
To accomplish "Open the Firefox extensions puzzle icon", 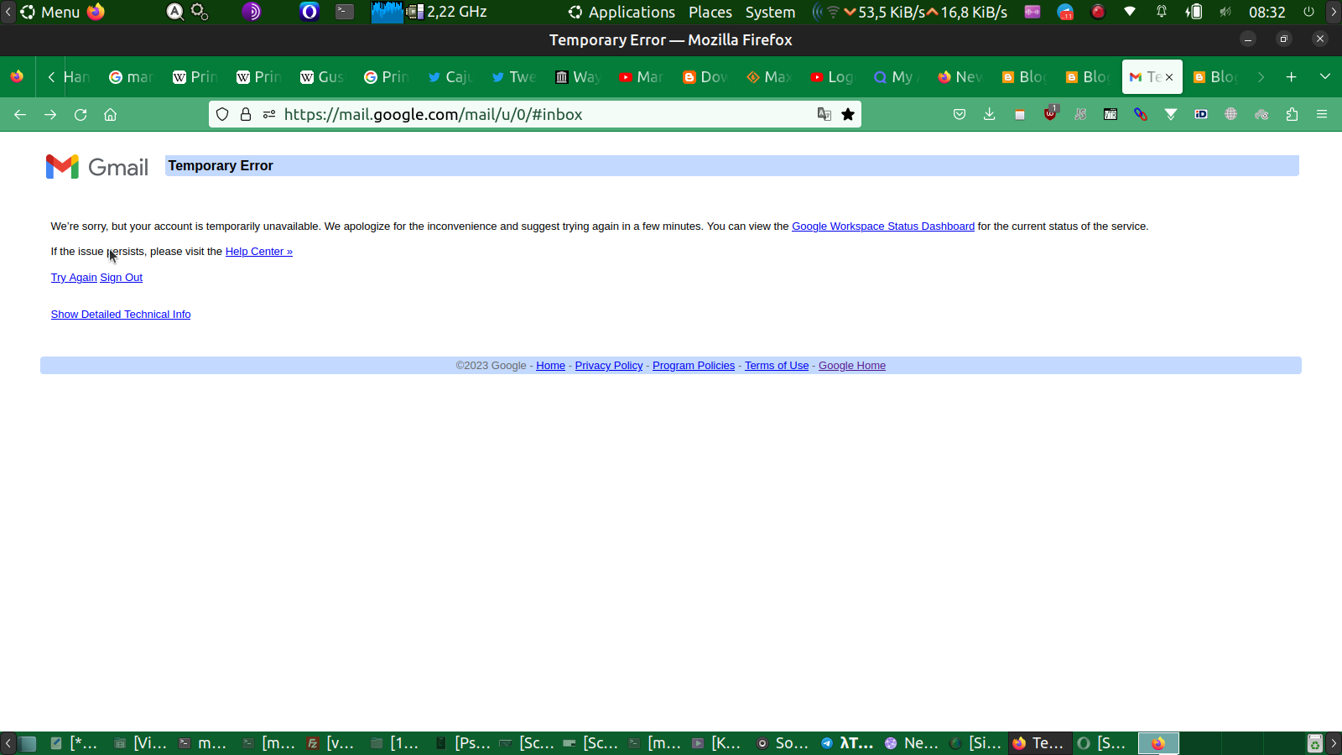I will coord(1292,115).
